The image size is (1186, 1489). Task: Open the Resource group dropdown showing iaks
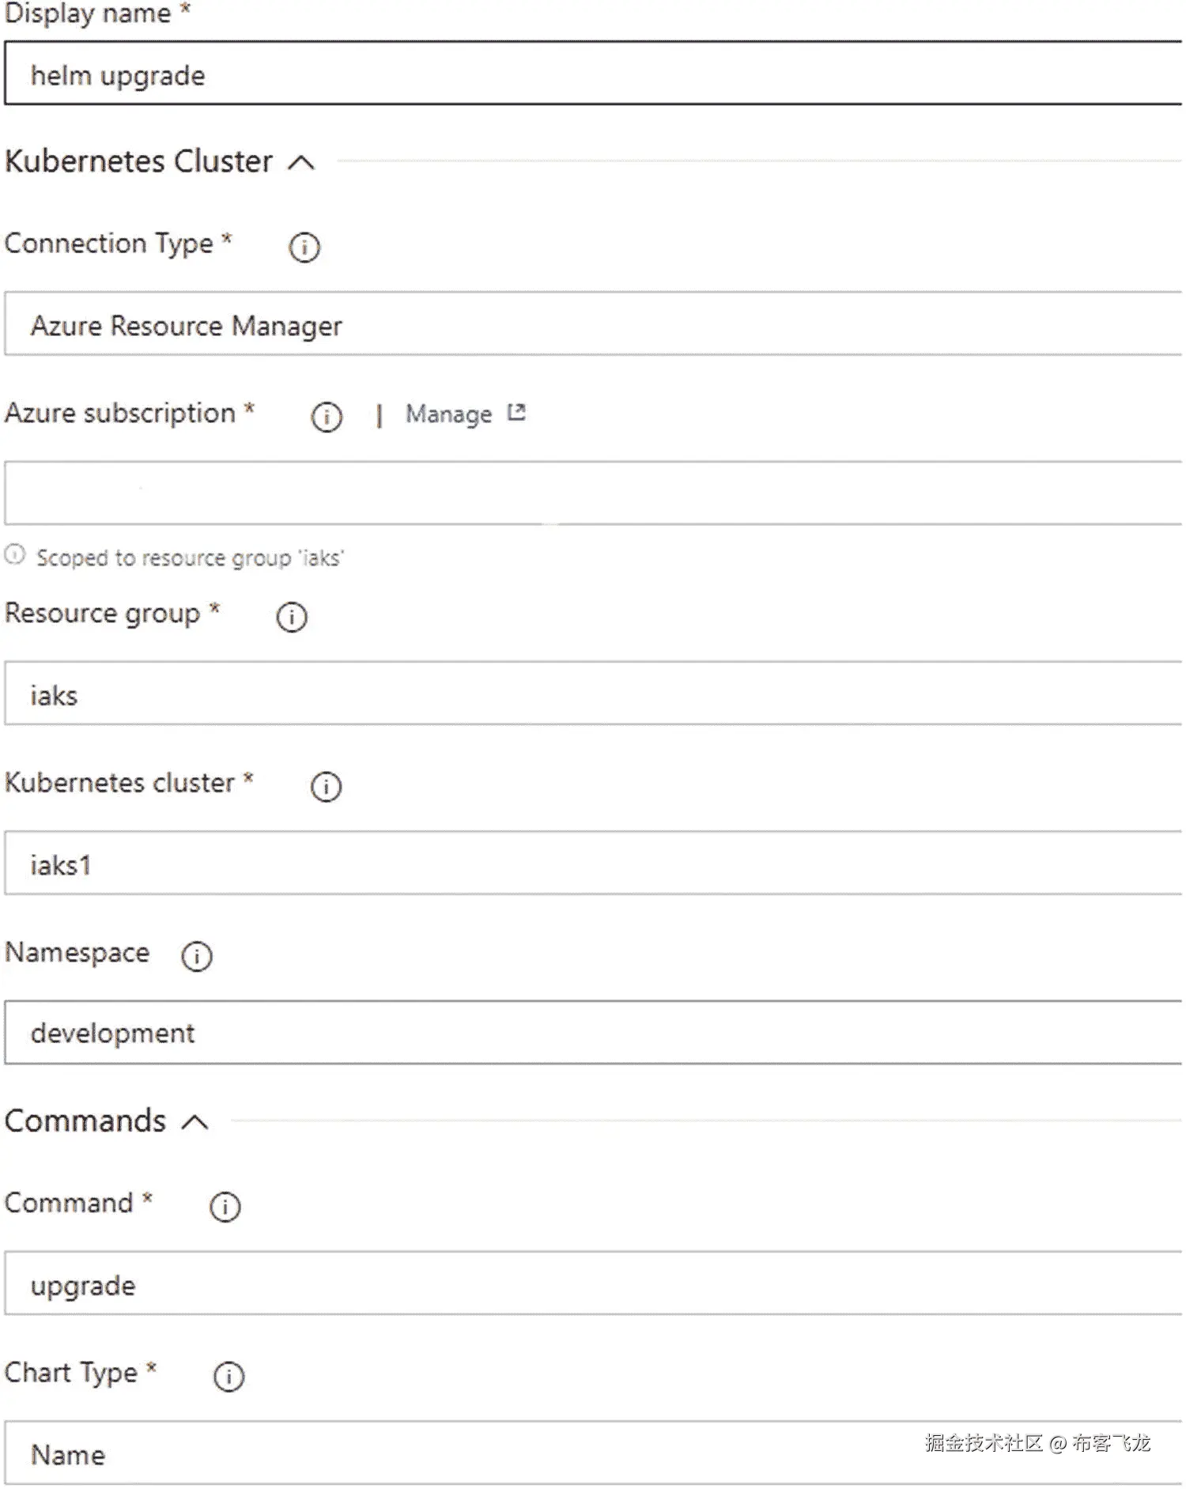coord(593,693)
